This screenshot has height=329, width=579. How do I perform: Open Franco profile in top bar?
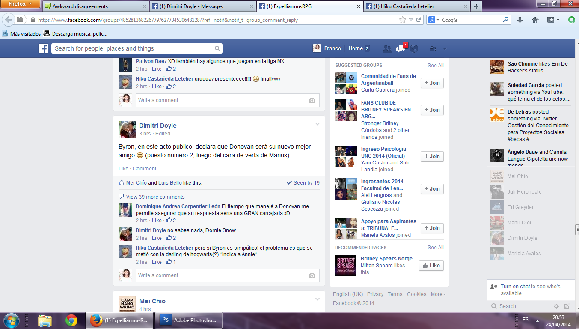click(x=327, y=48)
